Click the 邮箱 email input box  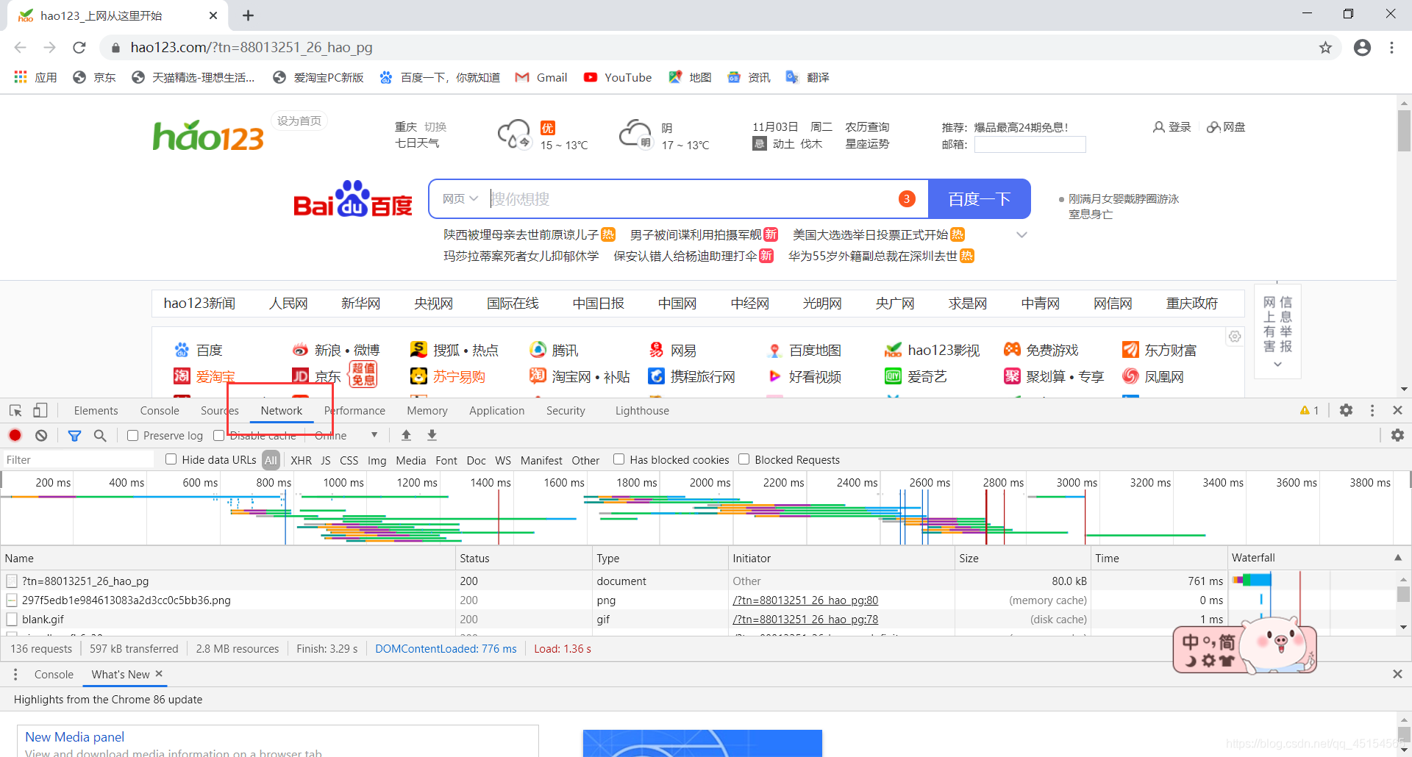coord(1030,145)
